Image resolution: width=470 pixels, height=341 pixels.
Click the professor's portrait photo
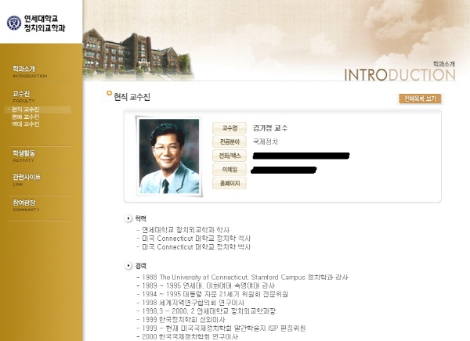coord(169,156)
